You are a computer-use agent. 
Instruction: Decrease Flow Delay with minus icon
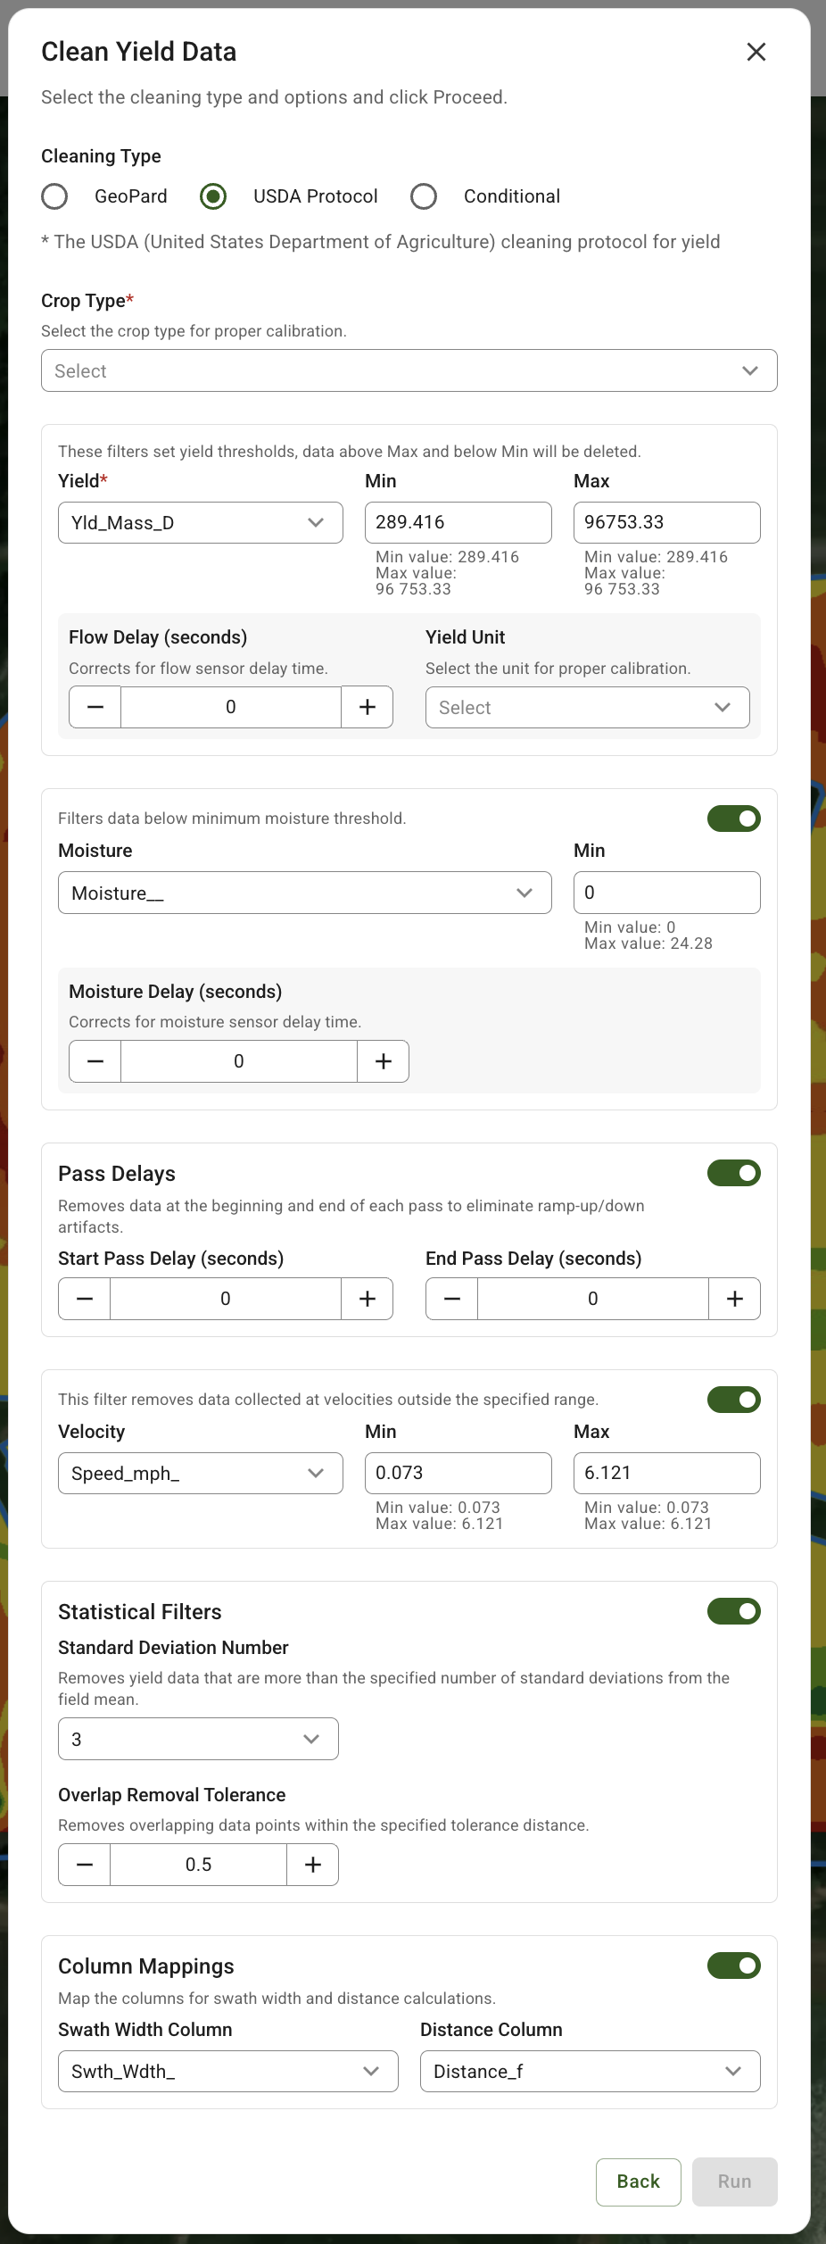pos(95,707)
